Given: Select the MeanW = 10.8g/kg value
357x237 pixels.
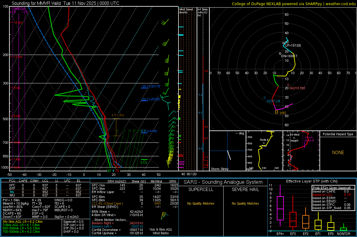Looking at the screenshot, I should pos(15,203).
